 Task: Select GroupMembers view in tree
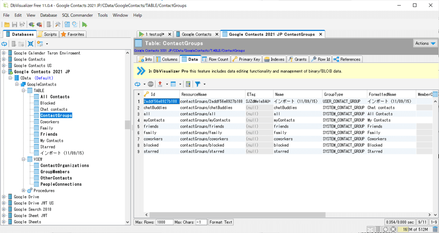(x=55, y=172)
